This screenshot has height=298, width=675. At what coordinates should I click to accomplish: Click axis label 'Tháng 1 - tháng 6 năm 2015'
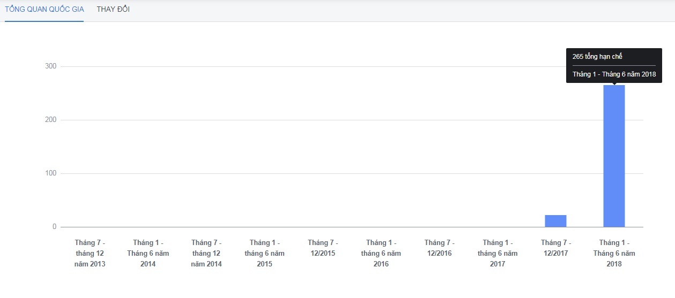click(x=264, y=254)
